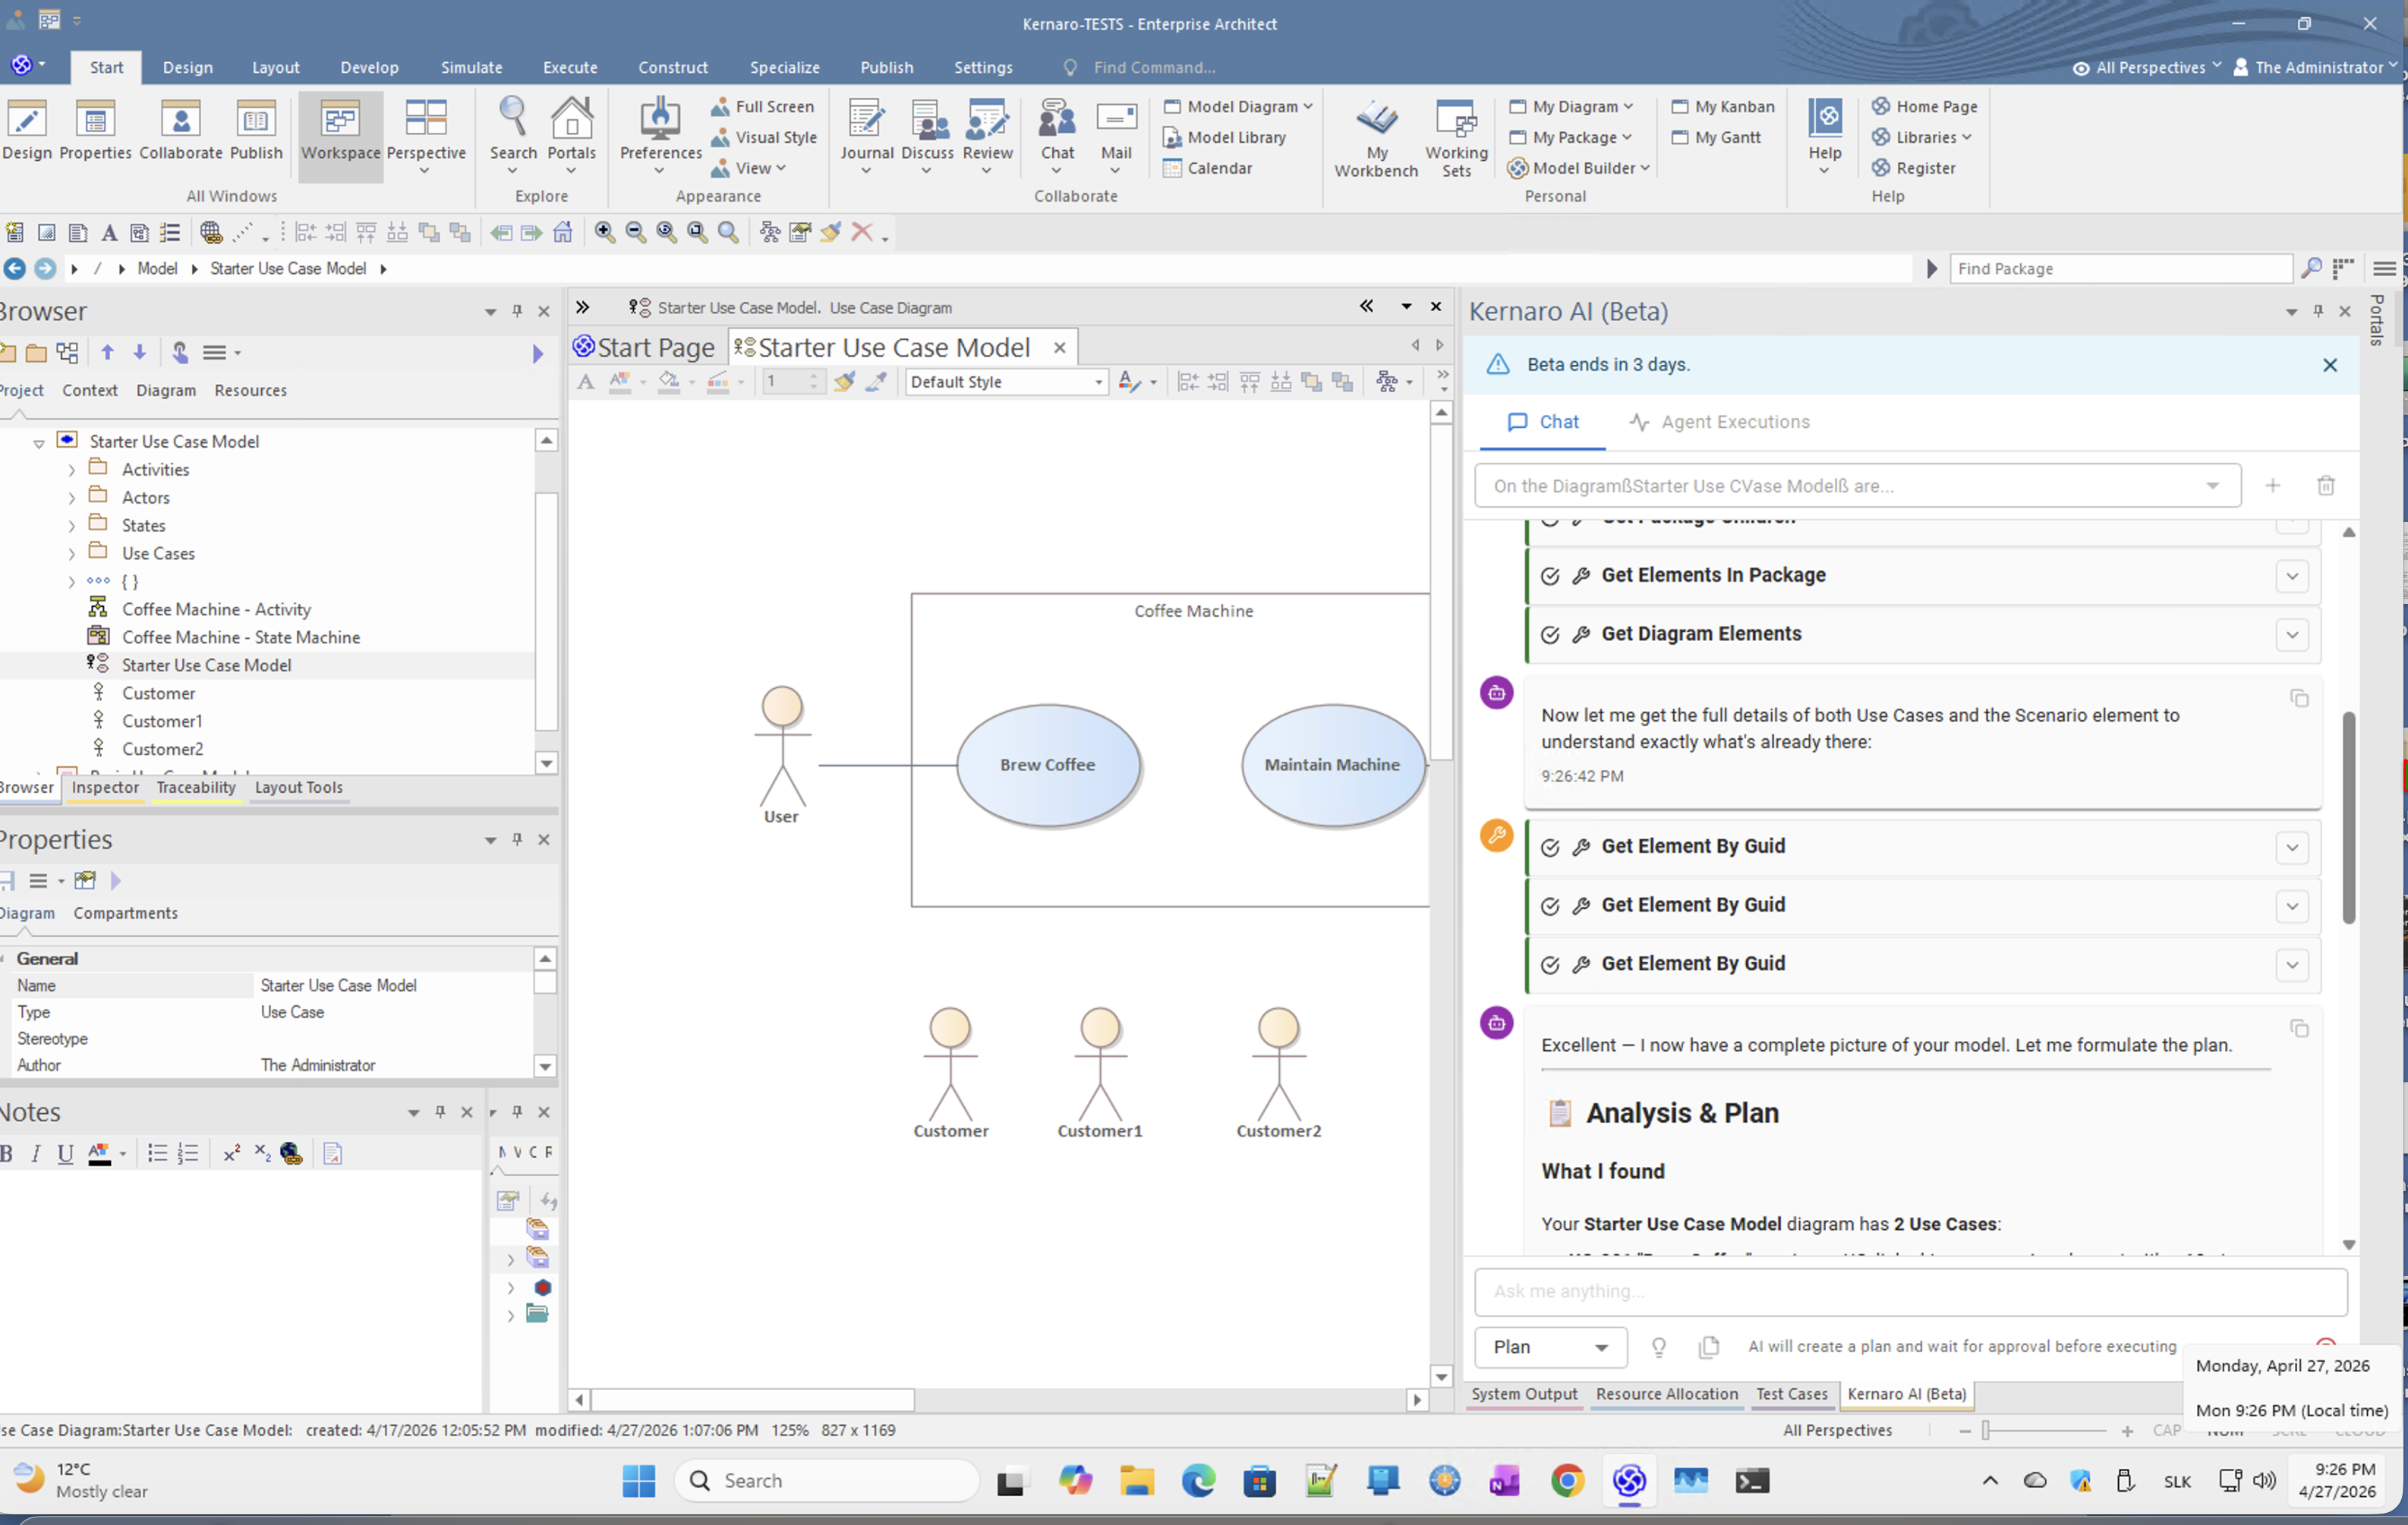Copy the 'Now let me get the full details' message
Image resolution: width=2408 pixels, height=1525 pixels.
tap(2299, 699)
